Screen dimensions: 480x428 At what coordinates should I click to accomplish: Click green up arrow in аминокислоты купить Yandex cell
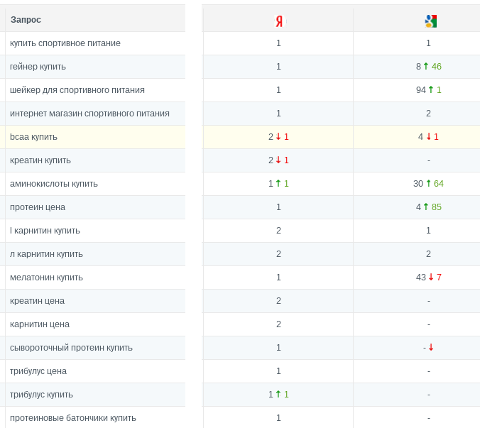click(x=278, y=184)
